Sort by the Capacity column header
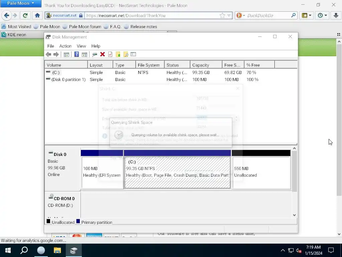Image resolution: width=342 pixels, height=257 pixels. tap(206, 65)
